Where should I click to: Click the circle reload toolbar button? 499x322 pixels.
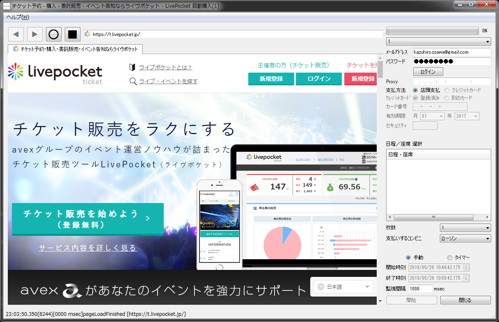54,34
